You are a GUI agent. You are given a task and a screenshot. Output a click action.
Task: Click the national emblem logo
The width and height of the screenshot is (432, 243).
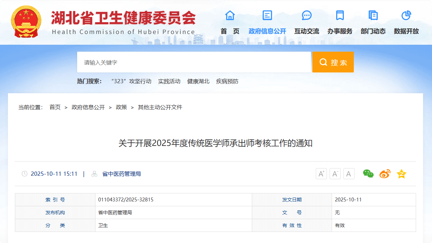tap(26, 21)
